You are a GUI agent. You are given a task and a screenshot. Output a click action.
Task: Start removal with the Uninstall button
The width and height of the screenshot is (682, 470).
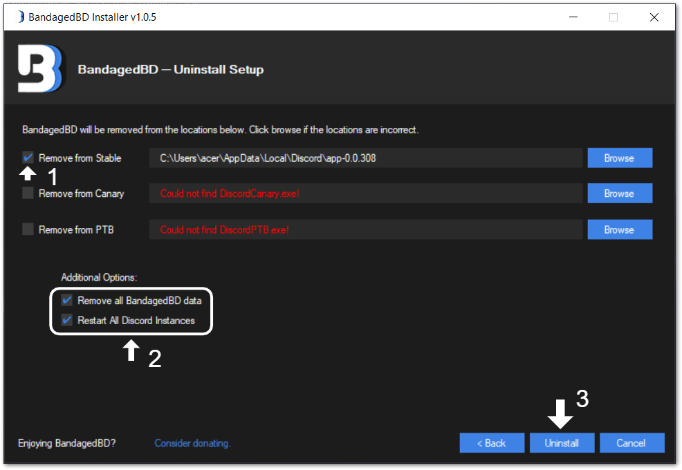click(562, 443)
